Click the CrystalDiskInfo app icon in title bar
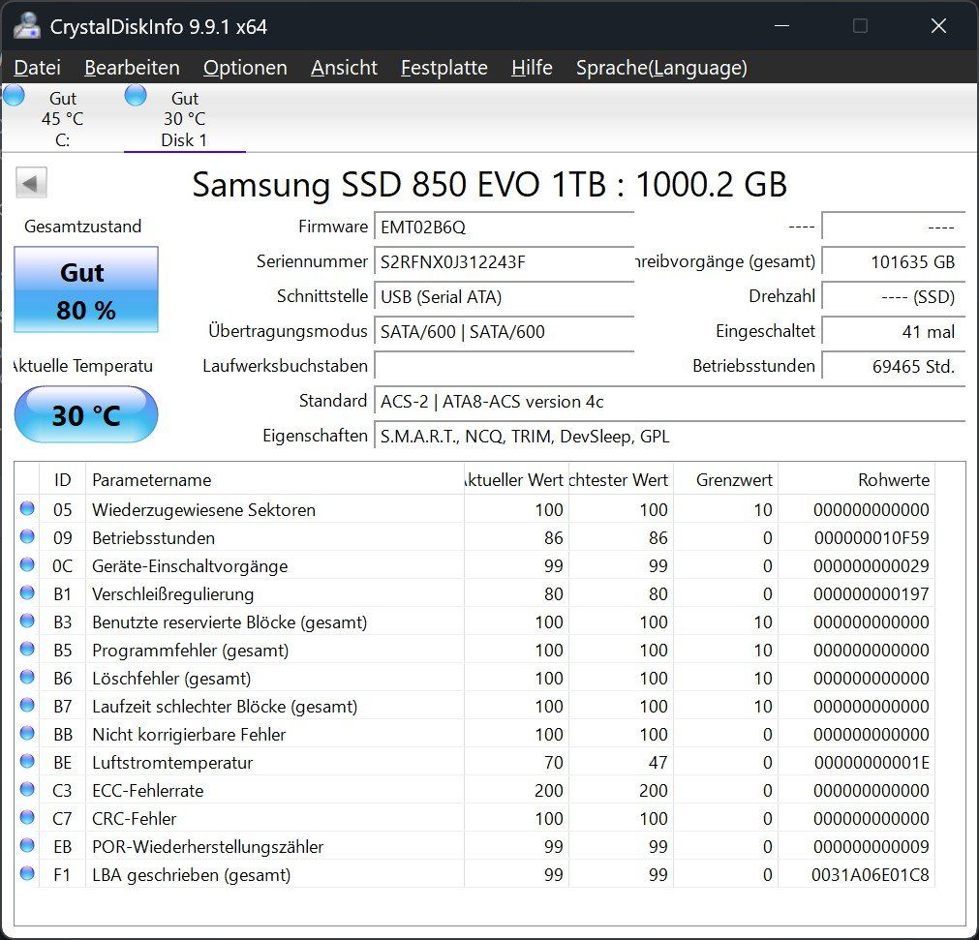The width and height of the screenshot is (979, 940). point(27,26)
